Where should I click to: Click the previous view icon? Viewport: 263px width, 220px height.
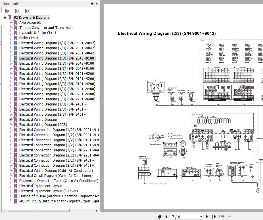222,217
